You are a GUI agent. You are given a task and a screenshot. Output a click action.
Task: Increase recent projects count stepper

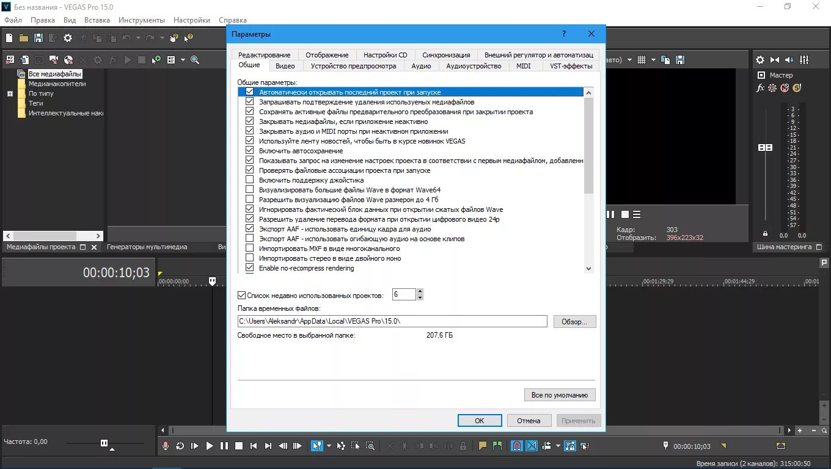420,292
